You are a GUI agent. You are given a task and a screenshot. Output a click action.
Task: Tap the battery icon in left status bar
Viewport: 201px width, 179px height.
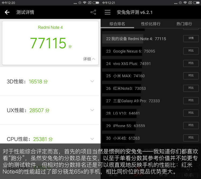tap(96, 3)
